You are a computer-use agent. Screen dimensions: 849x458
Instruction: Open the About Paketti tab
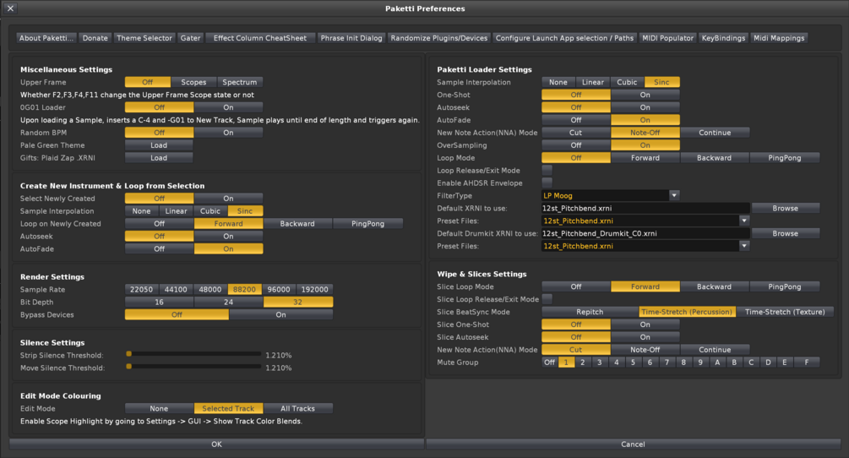point(46,38)
